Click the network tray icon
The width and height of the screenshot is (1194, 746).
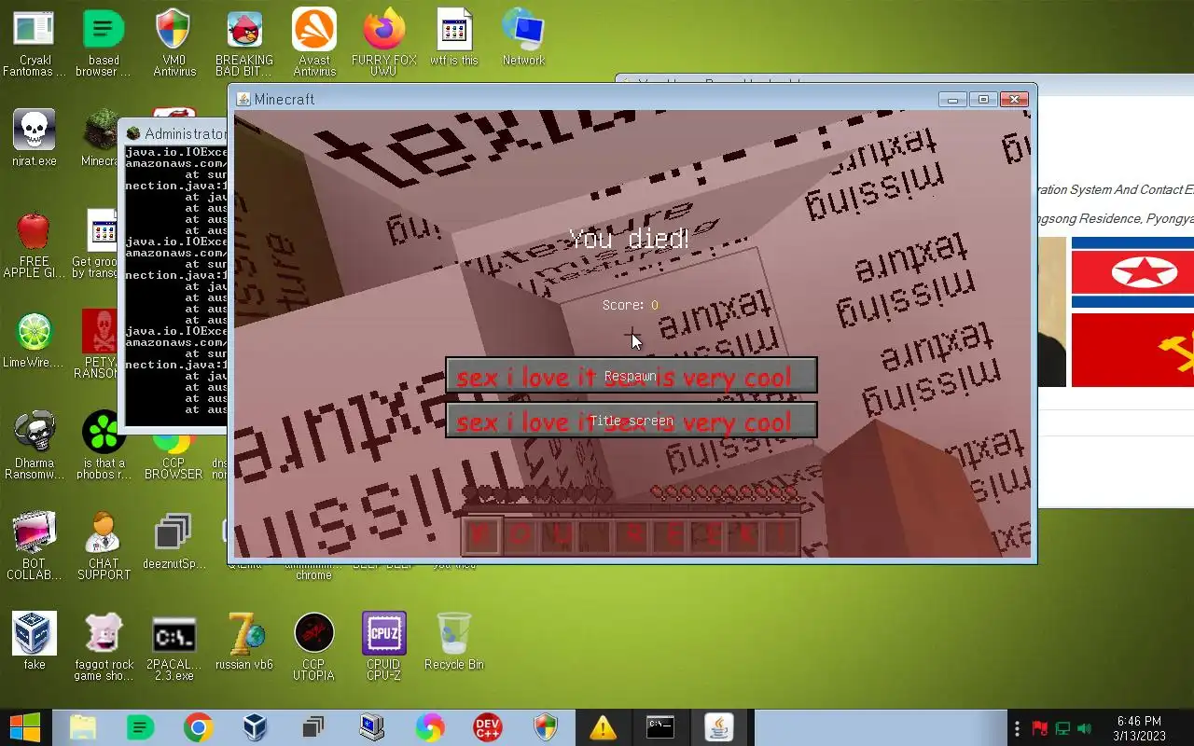coord(1062,728)
